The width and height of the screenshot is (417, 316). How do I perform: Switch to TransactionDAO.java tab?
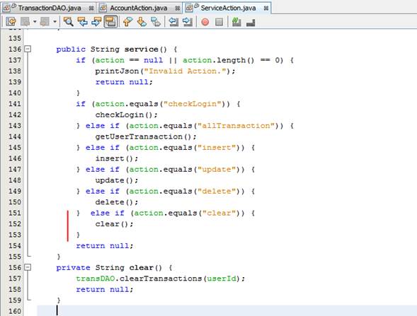[x=50, y=8]
